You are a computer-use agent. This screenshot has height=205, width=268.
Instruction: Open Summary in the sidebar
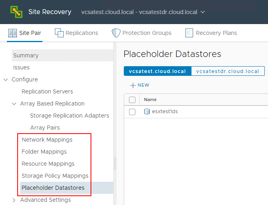click(62, 55)
